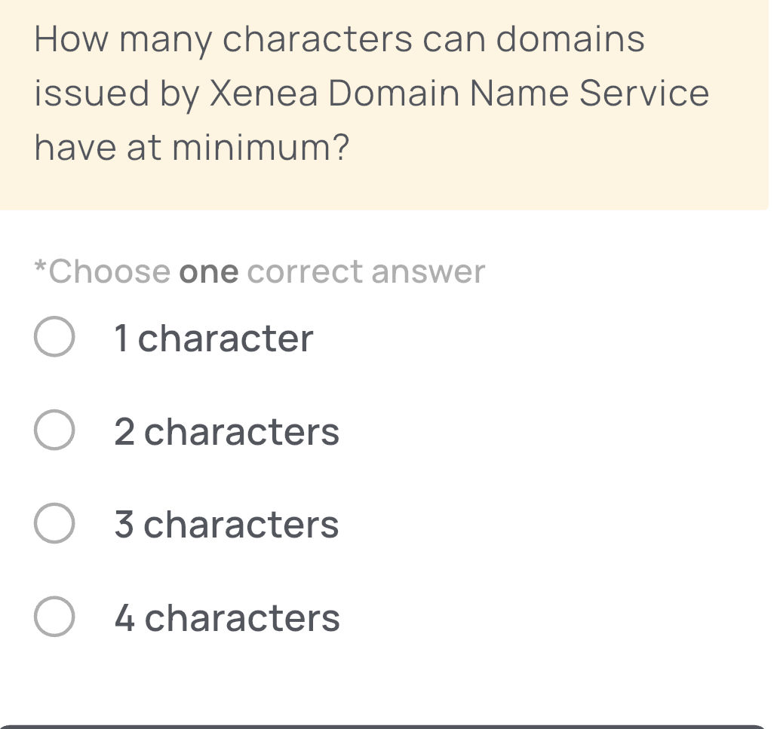Click the question text about Xenea domains

tap(370, 92)
